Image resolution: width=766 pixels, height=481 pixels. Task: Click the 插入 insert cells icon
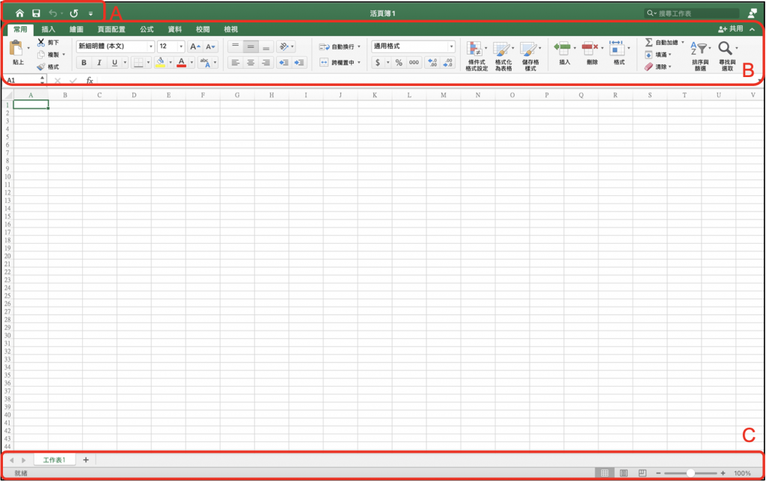(563, 49)
